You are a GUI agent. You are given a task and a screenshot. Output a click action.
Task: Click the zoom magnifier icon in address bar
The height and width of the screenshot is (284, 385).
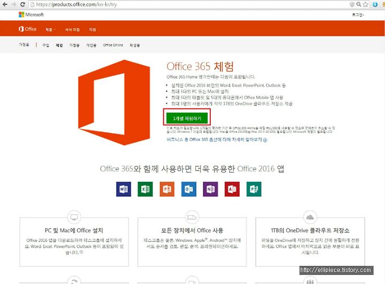(x=359, y=4)
